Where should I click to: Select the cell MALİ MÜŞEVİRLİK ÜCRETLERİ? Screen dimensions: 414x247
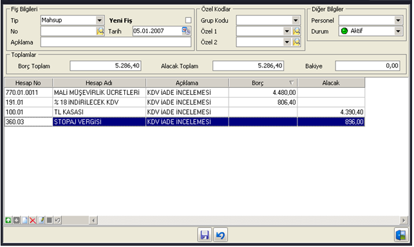(99, 92)
